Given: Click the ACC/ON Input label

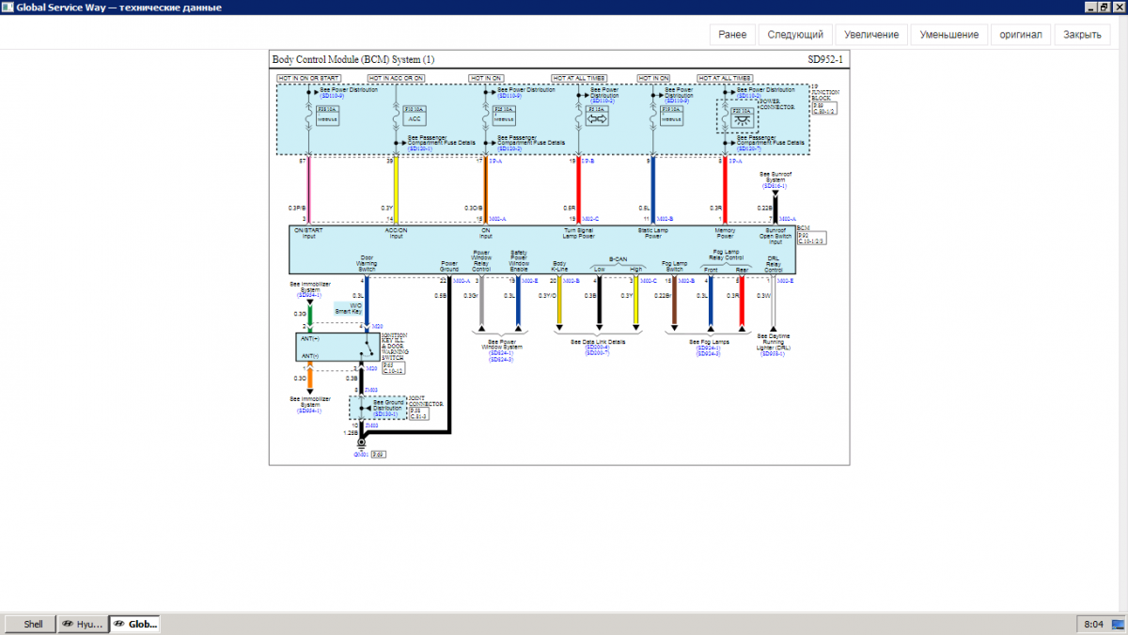Looking at the screenshot, I should point(396,233).
